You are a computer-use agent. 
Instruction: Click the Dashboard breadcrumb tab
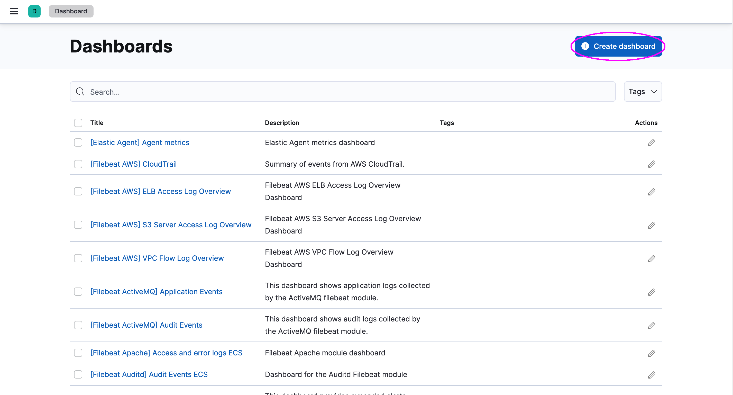point(71,11)
